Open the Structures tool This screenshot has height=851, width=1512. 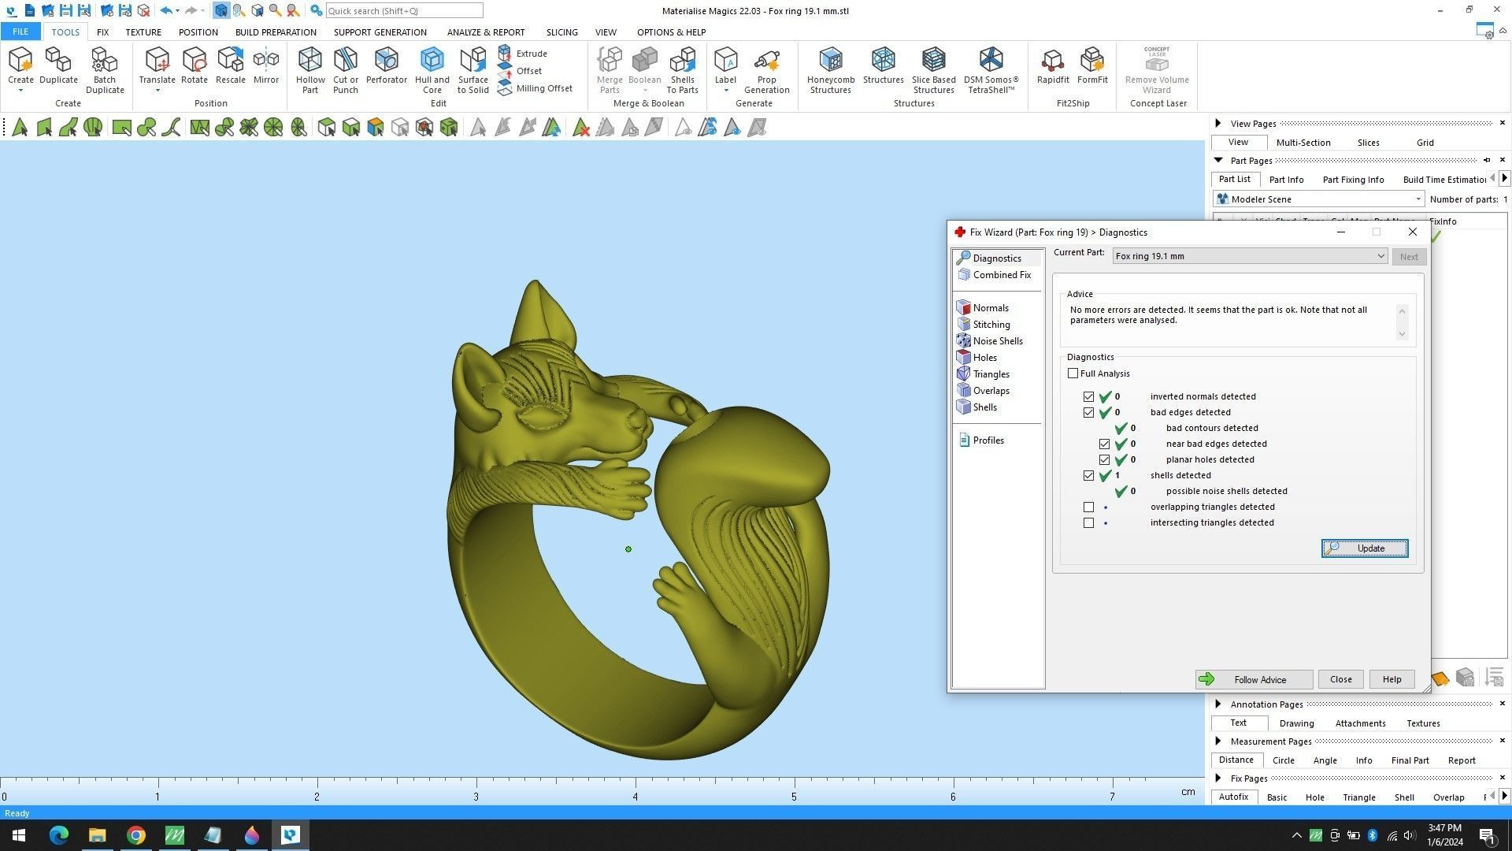click(883, 65)
